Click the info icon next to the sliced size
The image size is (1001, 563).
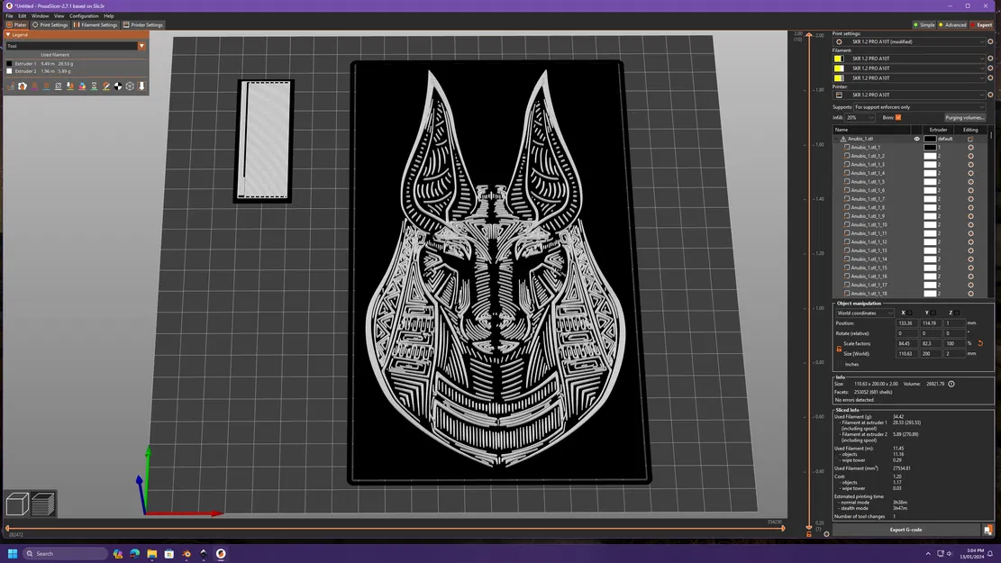(951, 385)
